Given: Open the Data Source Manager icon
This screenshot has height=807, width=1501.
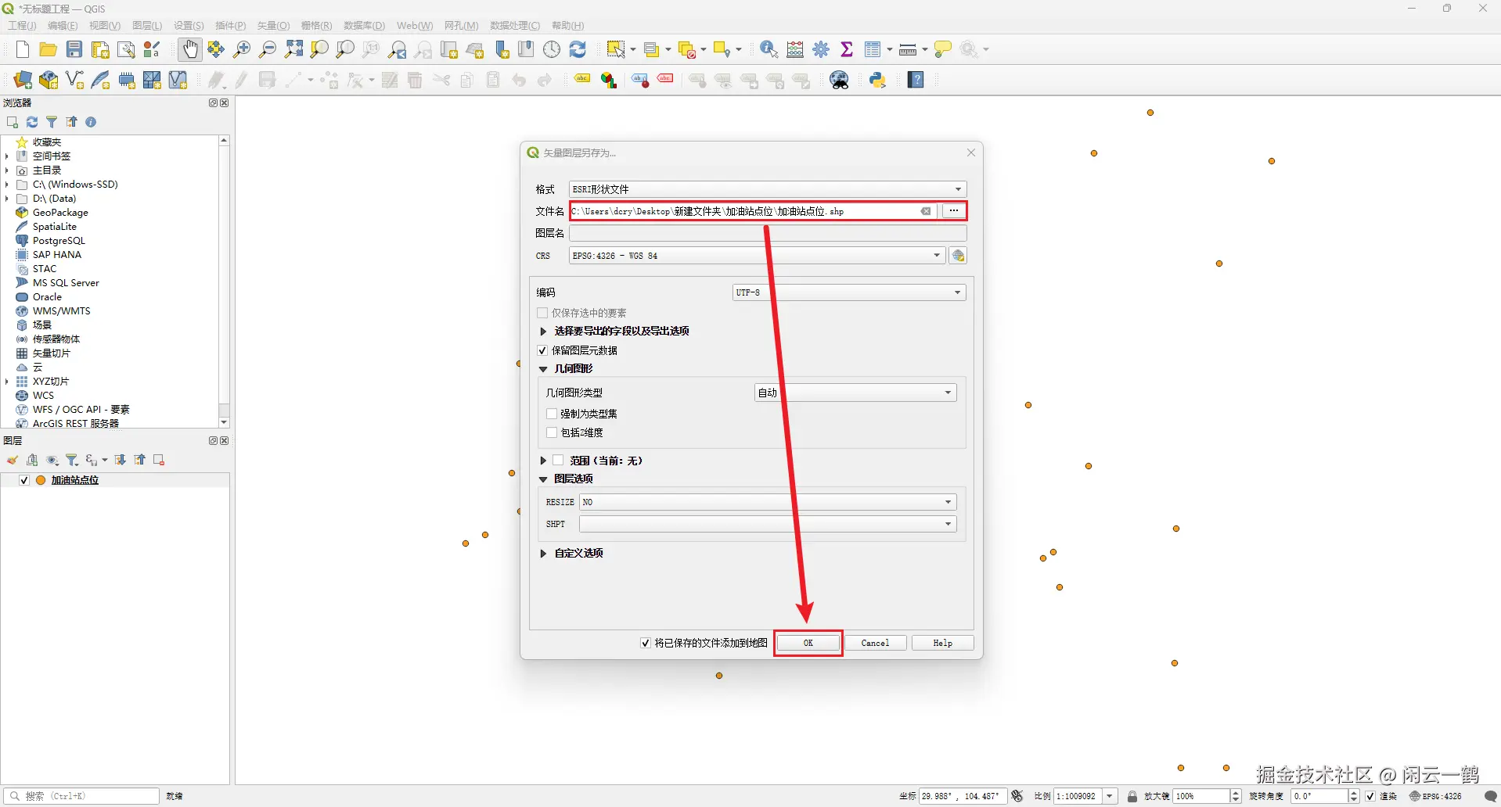Looking at the screenshot, I should pos(23,80).
